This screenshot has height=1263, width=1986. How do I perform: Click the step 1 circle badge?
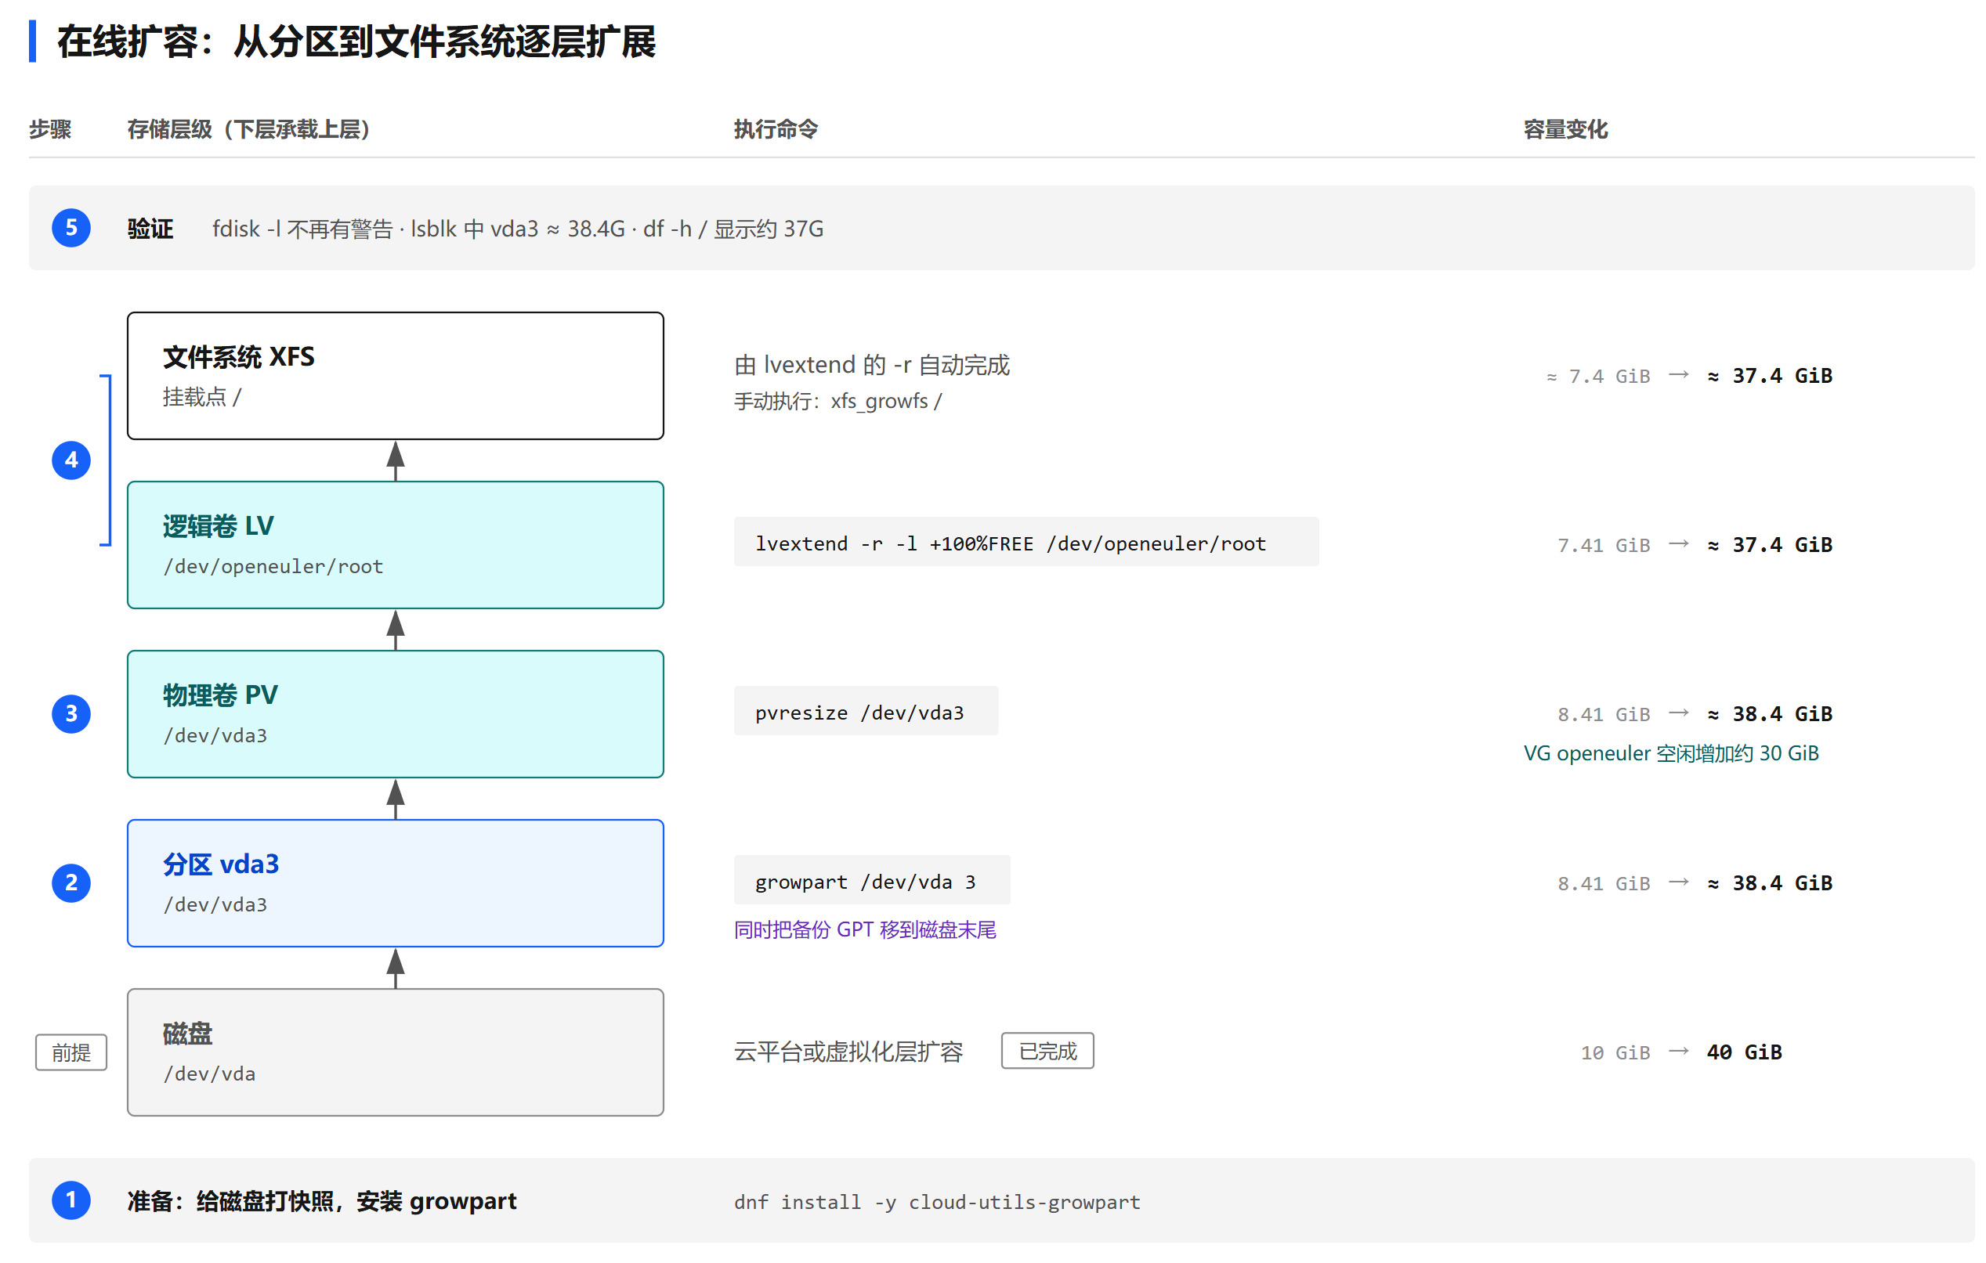tap(71, 1200)
